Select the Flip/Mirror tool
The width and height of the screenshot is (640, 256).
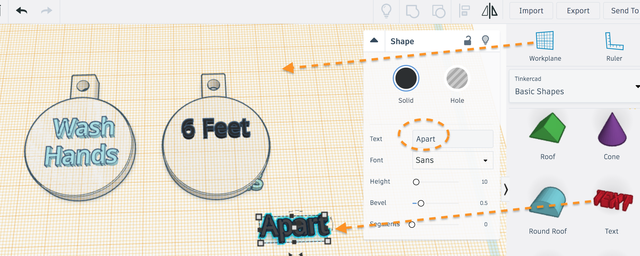click(490, 11)
